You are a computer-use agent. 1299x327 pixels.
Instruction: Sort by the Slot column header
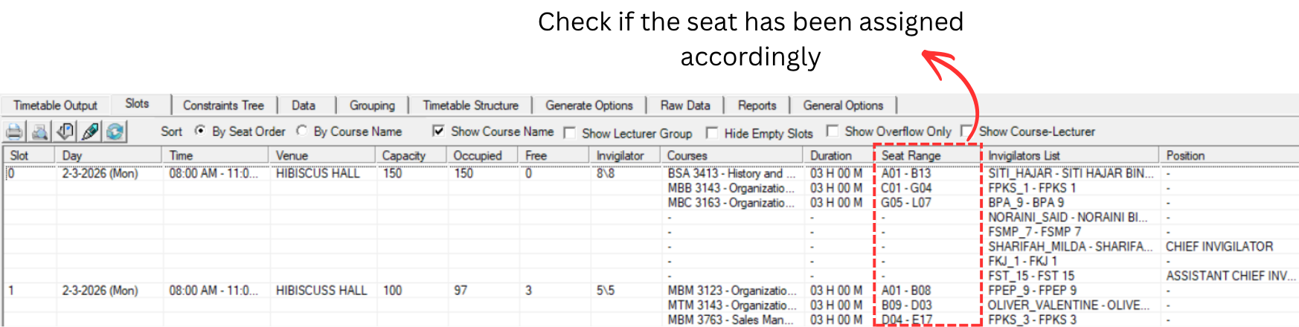[28, 155]
